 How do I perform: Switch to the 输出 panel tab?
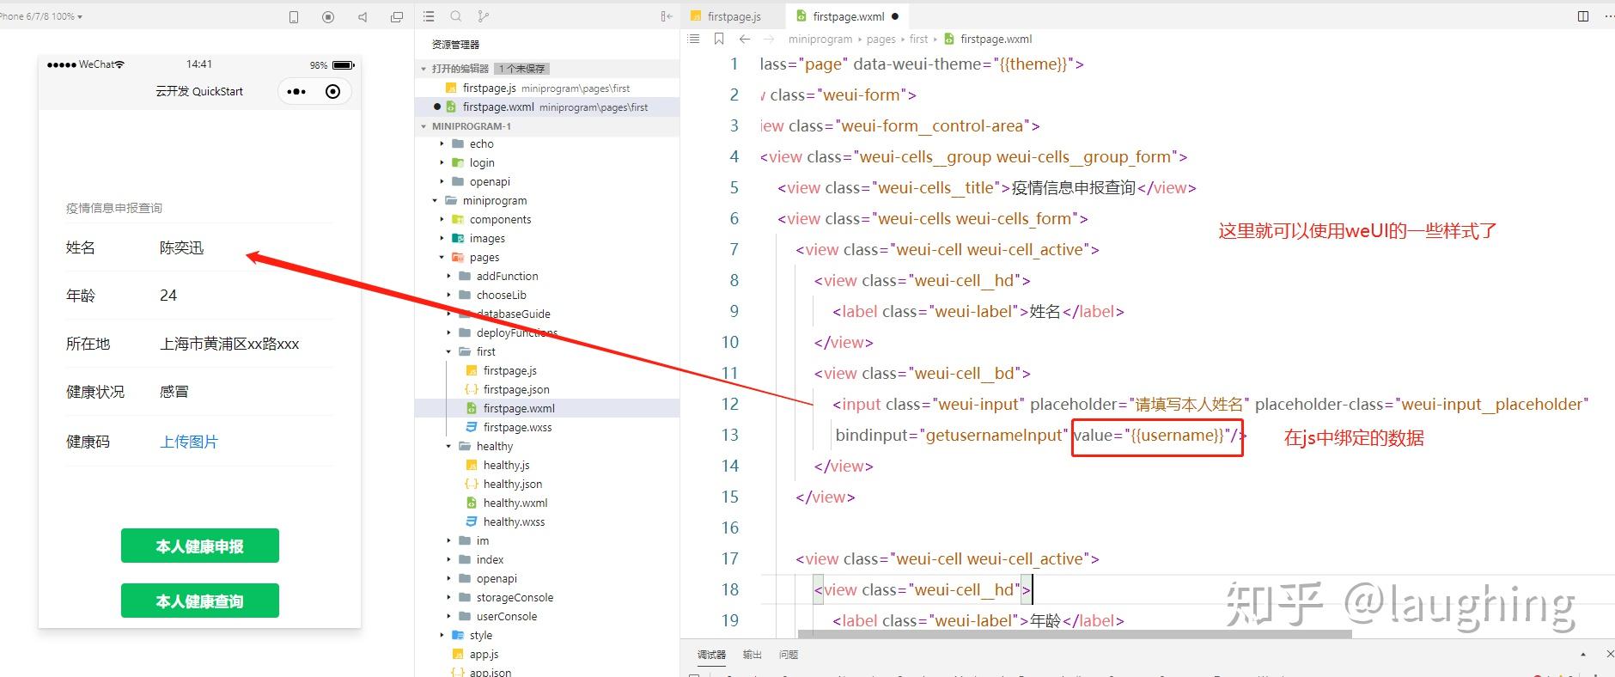[752, 655]
